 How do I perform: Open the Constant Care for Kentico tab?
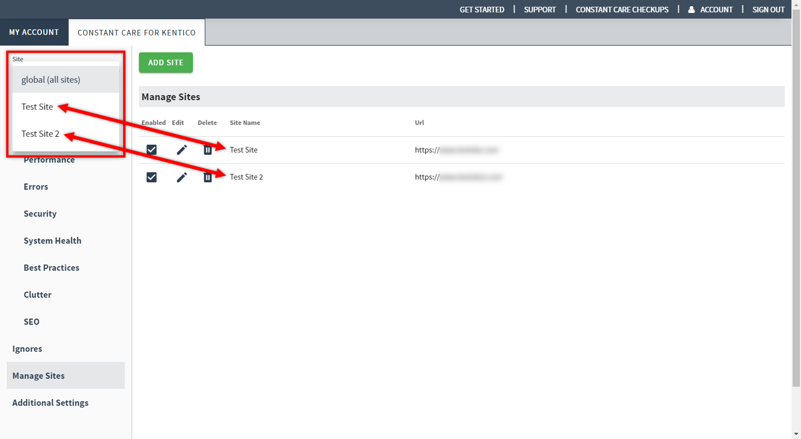[137, 33]
